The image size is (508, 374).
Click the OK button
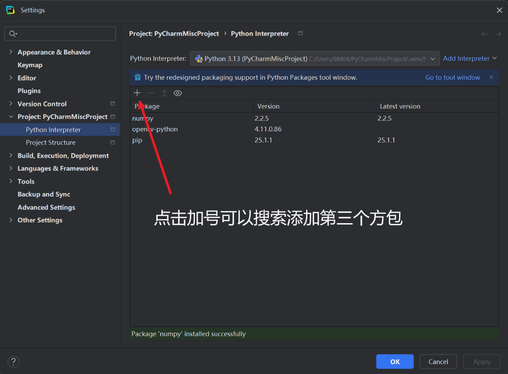pyautogui.click(x=395, y=362)
